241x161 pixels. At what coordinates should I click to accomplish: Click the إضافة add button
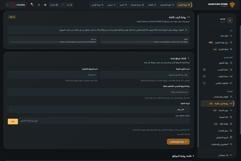[x=13, y=122]
